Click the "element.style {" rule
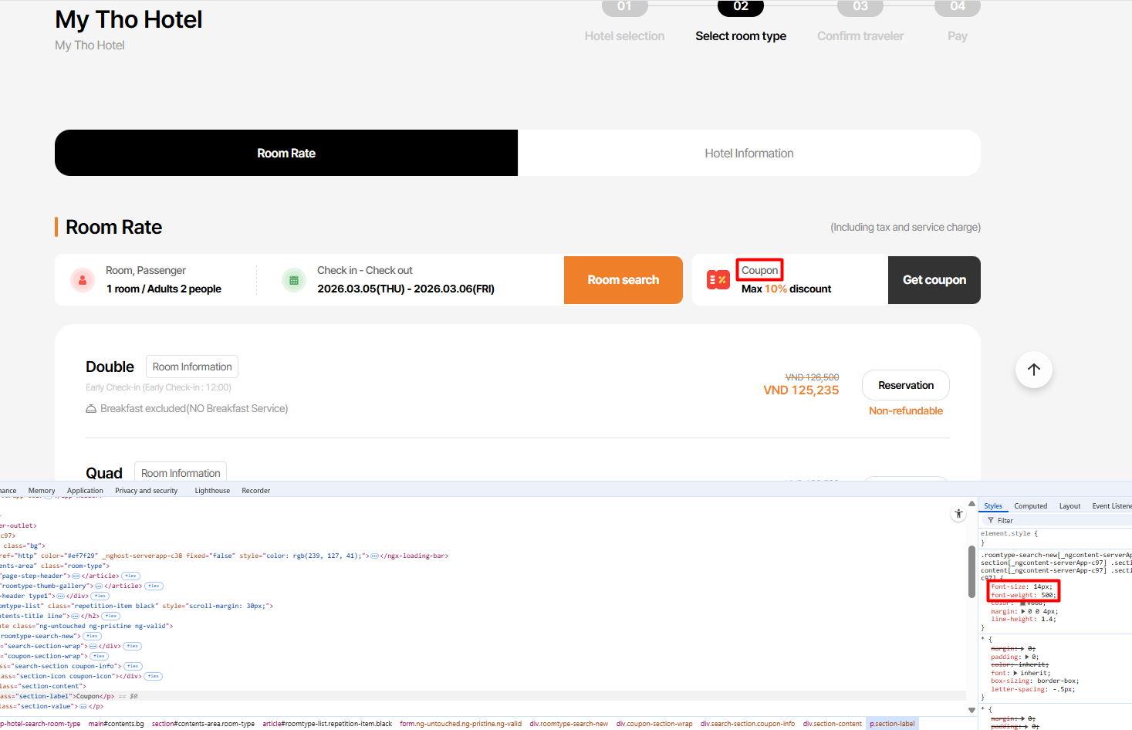 click(1009, 533)
